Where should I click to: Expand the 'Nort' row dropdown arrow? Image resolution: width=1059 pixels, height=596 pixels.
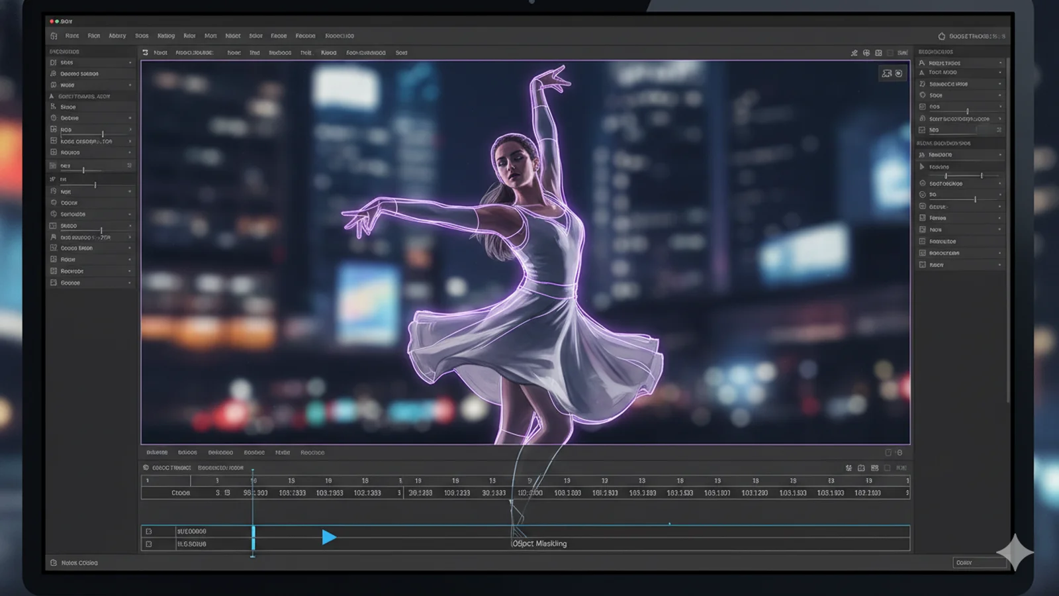point(130,191)
